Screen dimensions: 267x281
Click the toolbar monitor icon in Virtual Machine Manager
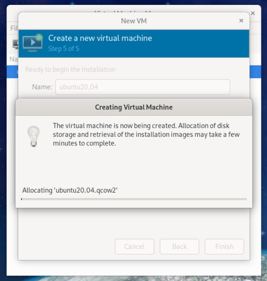coord(15,44)
